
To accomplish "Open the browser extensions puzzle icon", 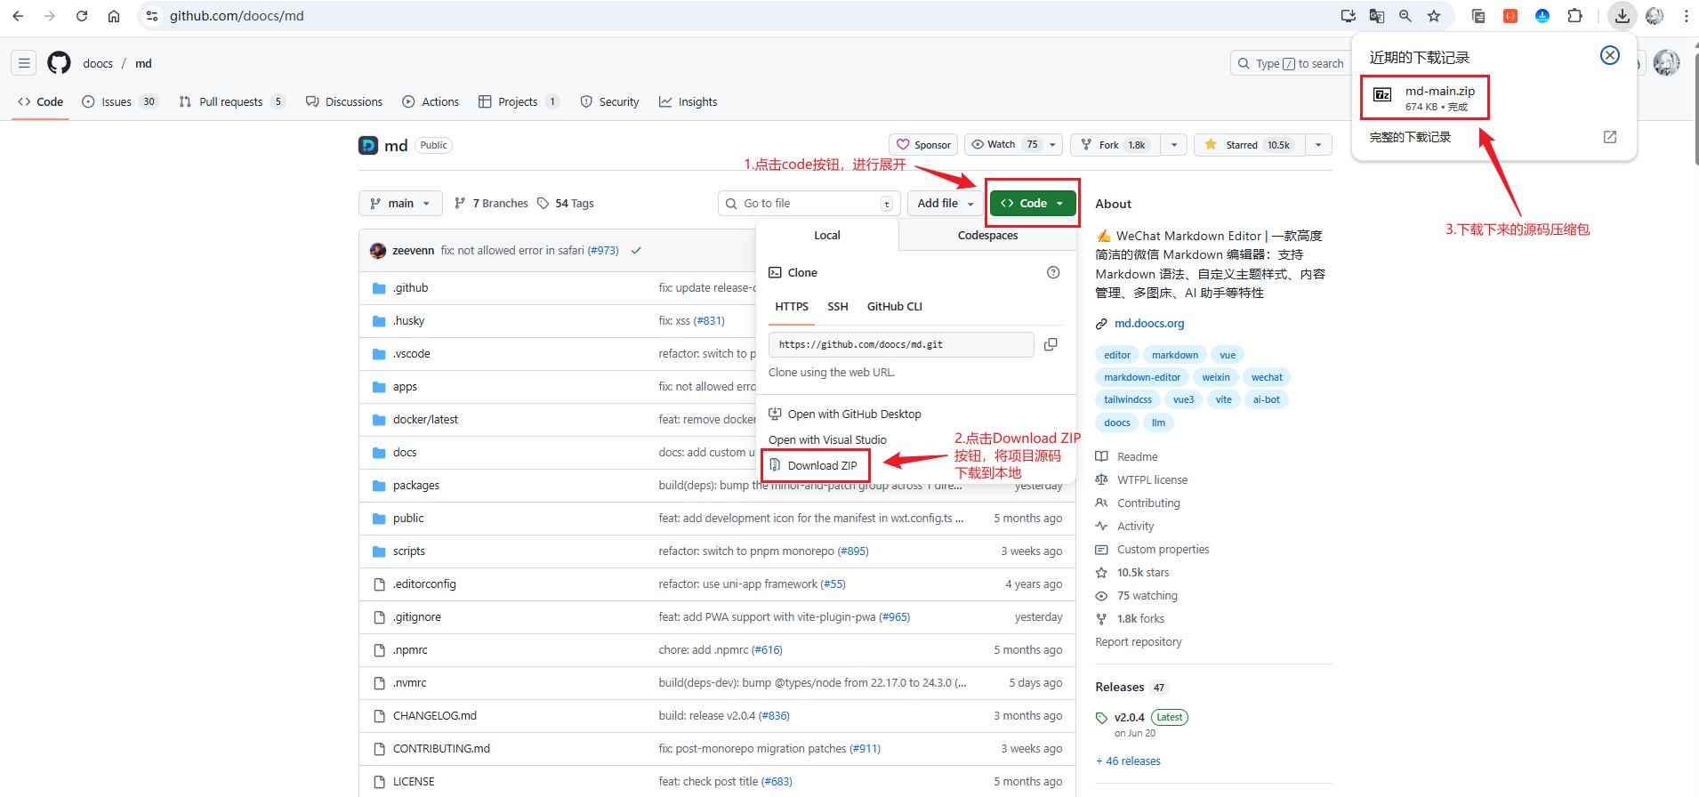I will (x=1575, y=16).
